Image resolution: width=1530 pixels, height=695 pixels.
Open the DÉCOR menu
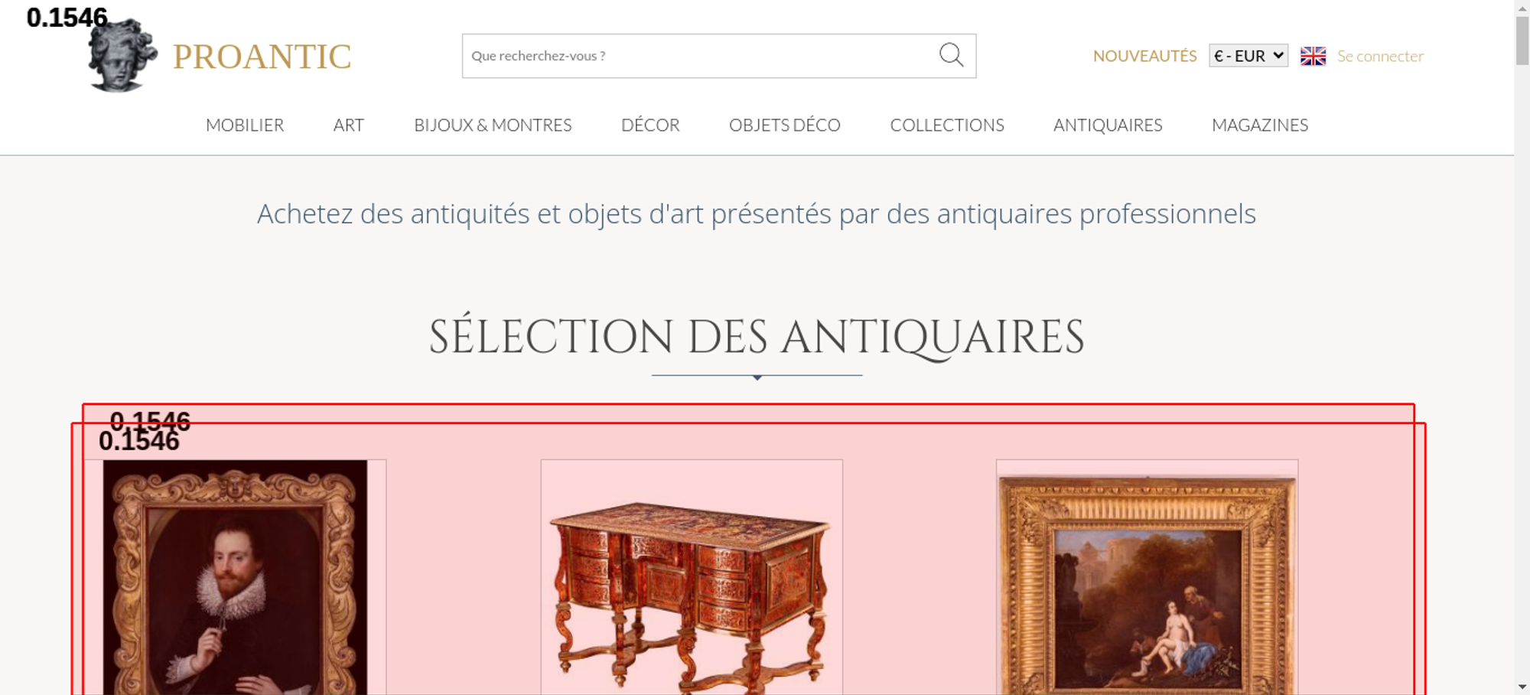point(650,125)
